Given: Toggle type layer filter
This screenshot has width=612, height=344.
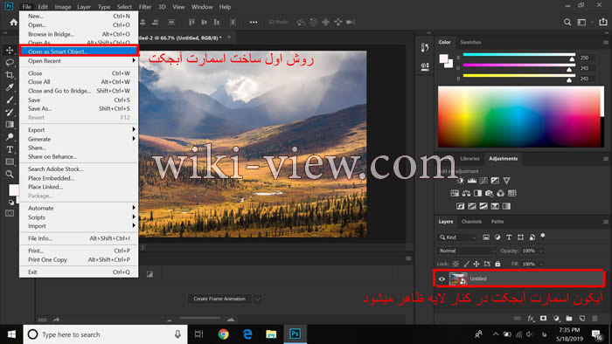Looking at the screenshot, I should [x=509, y=237].
